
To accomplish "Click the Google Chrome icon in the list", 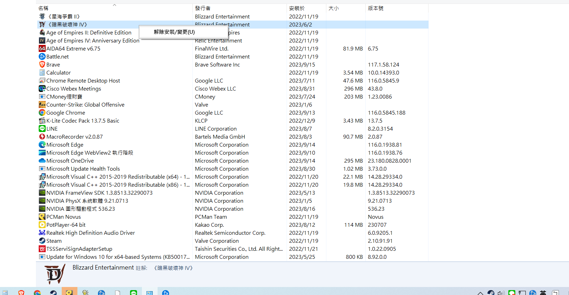I will 42,112.
